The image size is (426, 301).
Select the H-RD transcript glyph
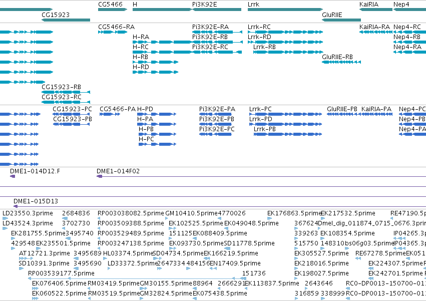pyautogui.click(x=155, y=72)
